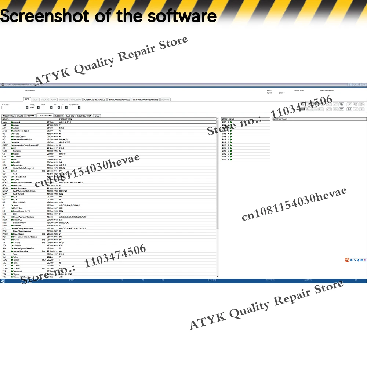The width and height of the screenshot is (367, 367).
Task: Open the Chemical Materials tab
Action: (95, 99)
